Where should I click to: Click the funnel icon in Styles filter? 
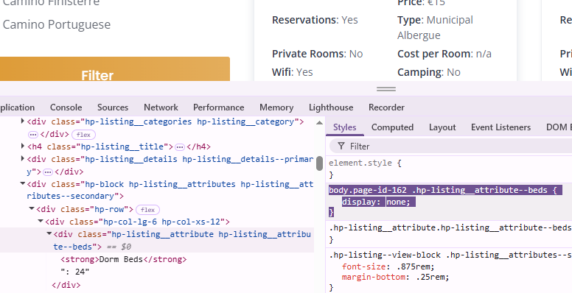341,146
